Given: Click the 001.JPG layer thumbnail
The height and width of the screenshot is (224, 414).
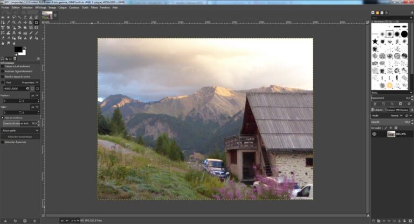Looking at the screenshot, I should click(391, 134).
